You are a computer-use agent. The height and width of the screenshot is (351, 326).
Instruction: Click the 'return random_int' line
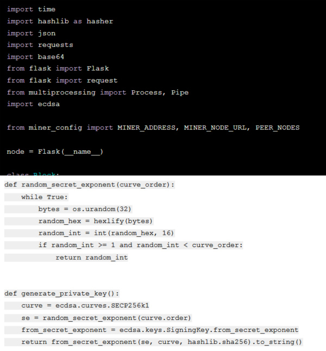click(x=92, y=258)
